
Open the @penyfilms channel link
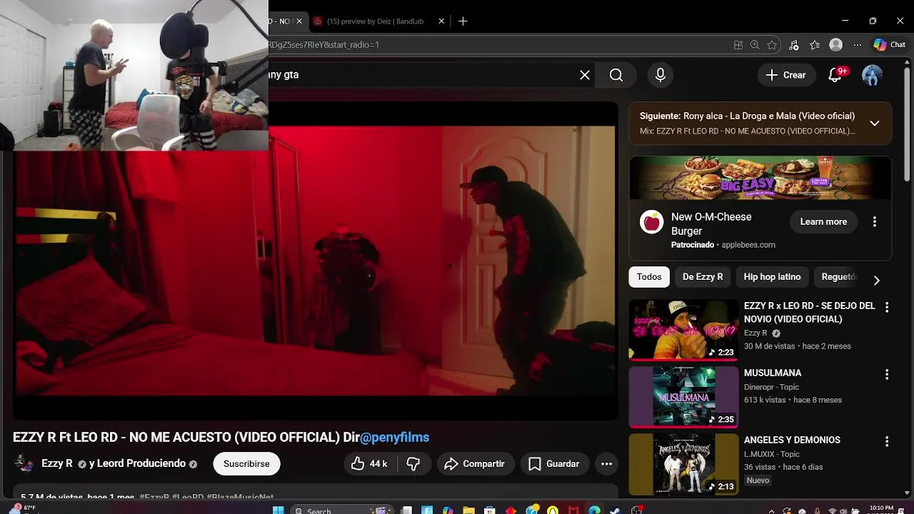[394, 437]
